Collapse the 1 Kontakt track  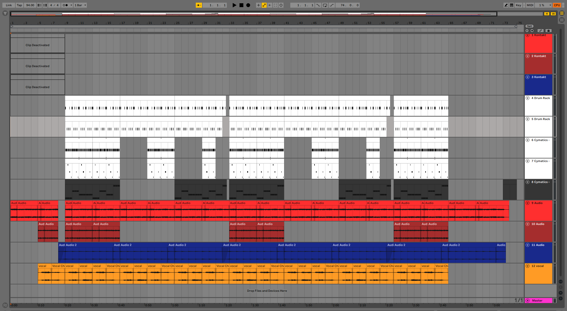528,35
